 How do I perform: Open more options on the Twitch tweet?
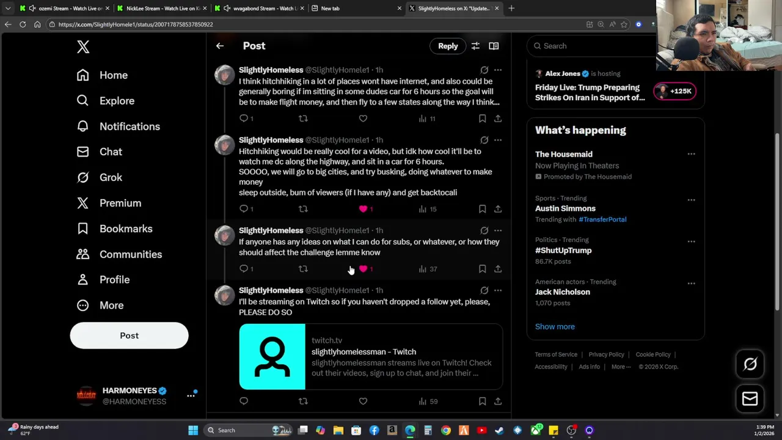coord(498,290)
